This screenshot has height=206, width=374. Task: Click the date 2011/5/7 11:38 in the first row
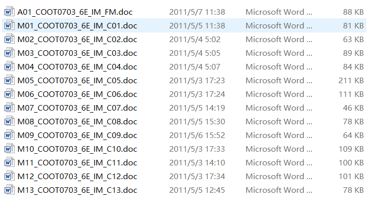tap(197, 12)
